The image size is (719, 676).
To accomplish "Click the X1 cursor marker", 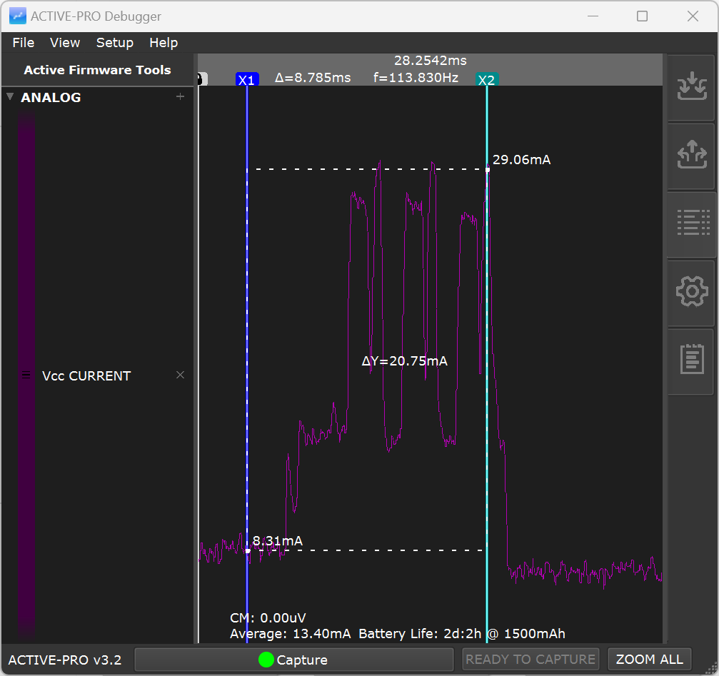I will click(247, 80).
